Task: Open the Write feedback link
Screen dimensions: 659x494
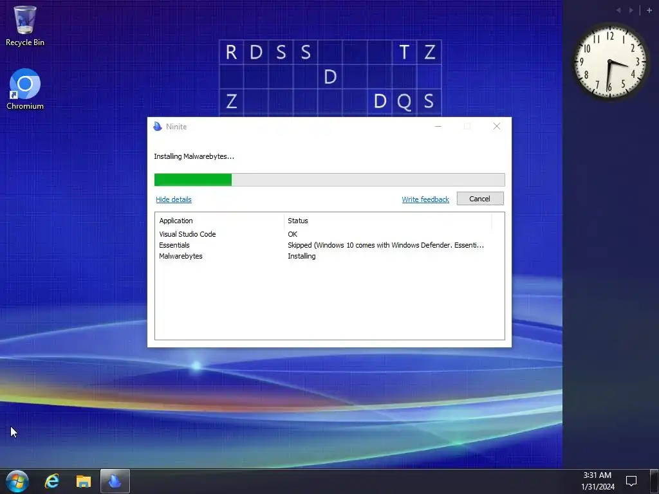Action: pos(425,199)
